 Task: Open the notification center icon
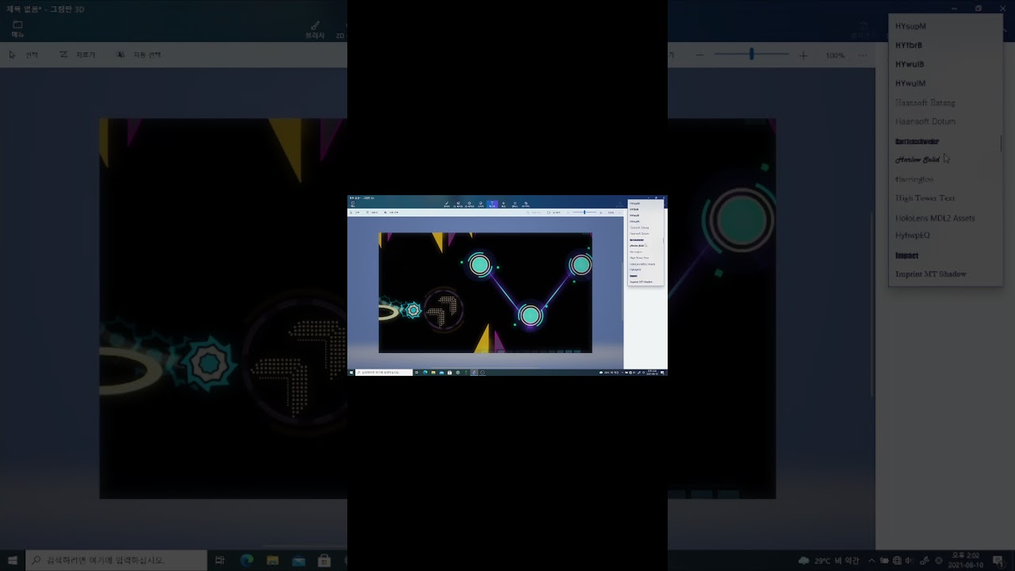click(662, 373)
